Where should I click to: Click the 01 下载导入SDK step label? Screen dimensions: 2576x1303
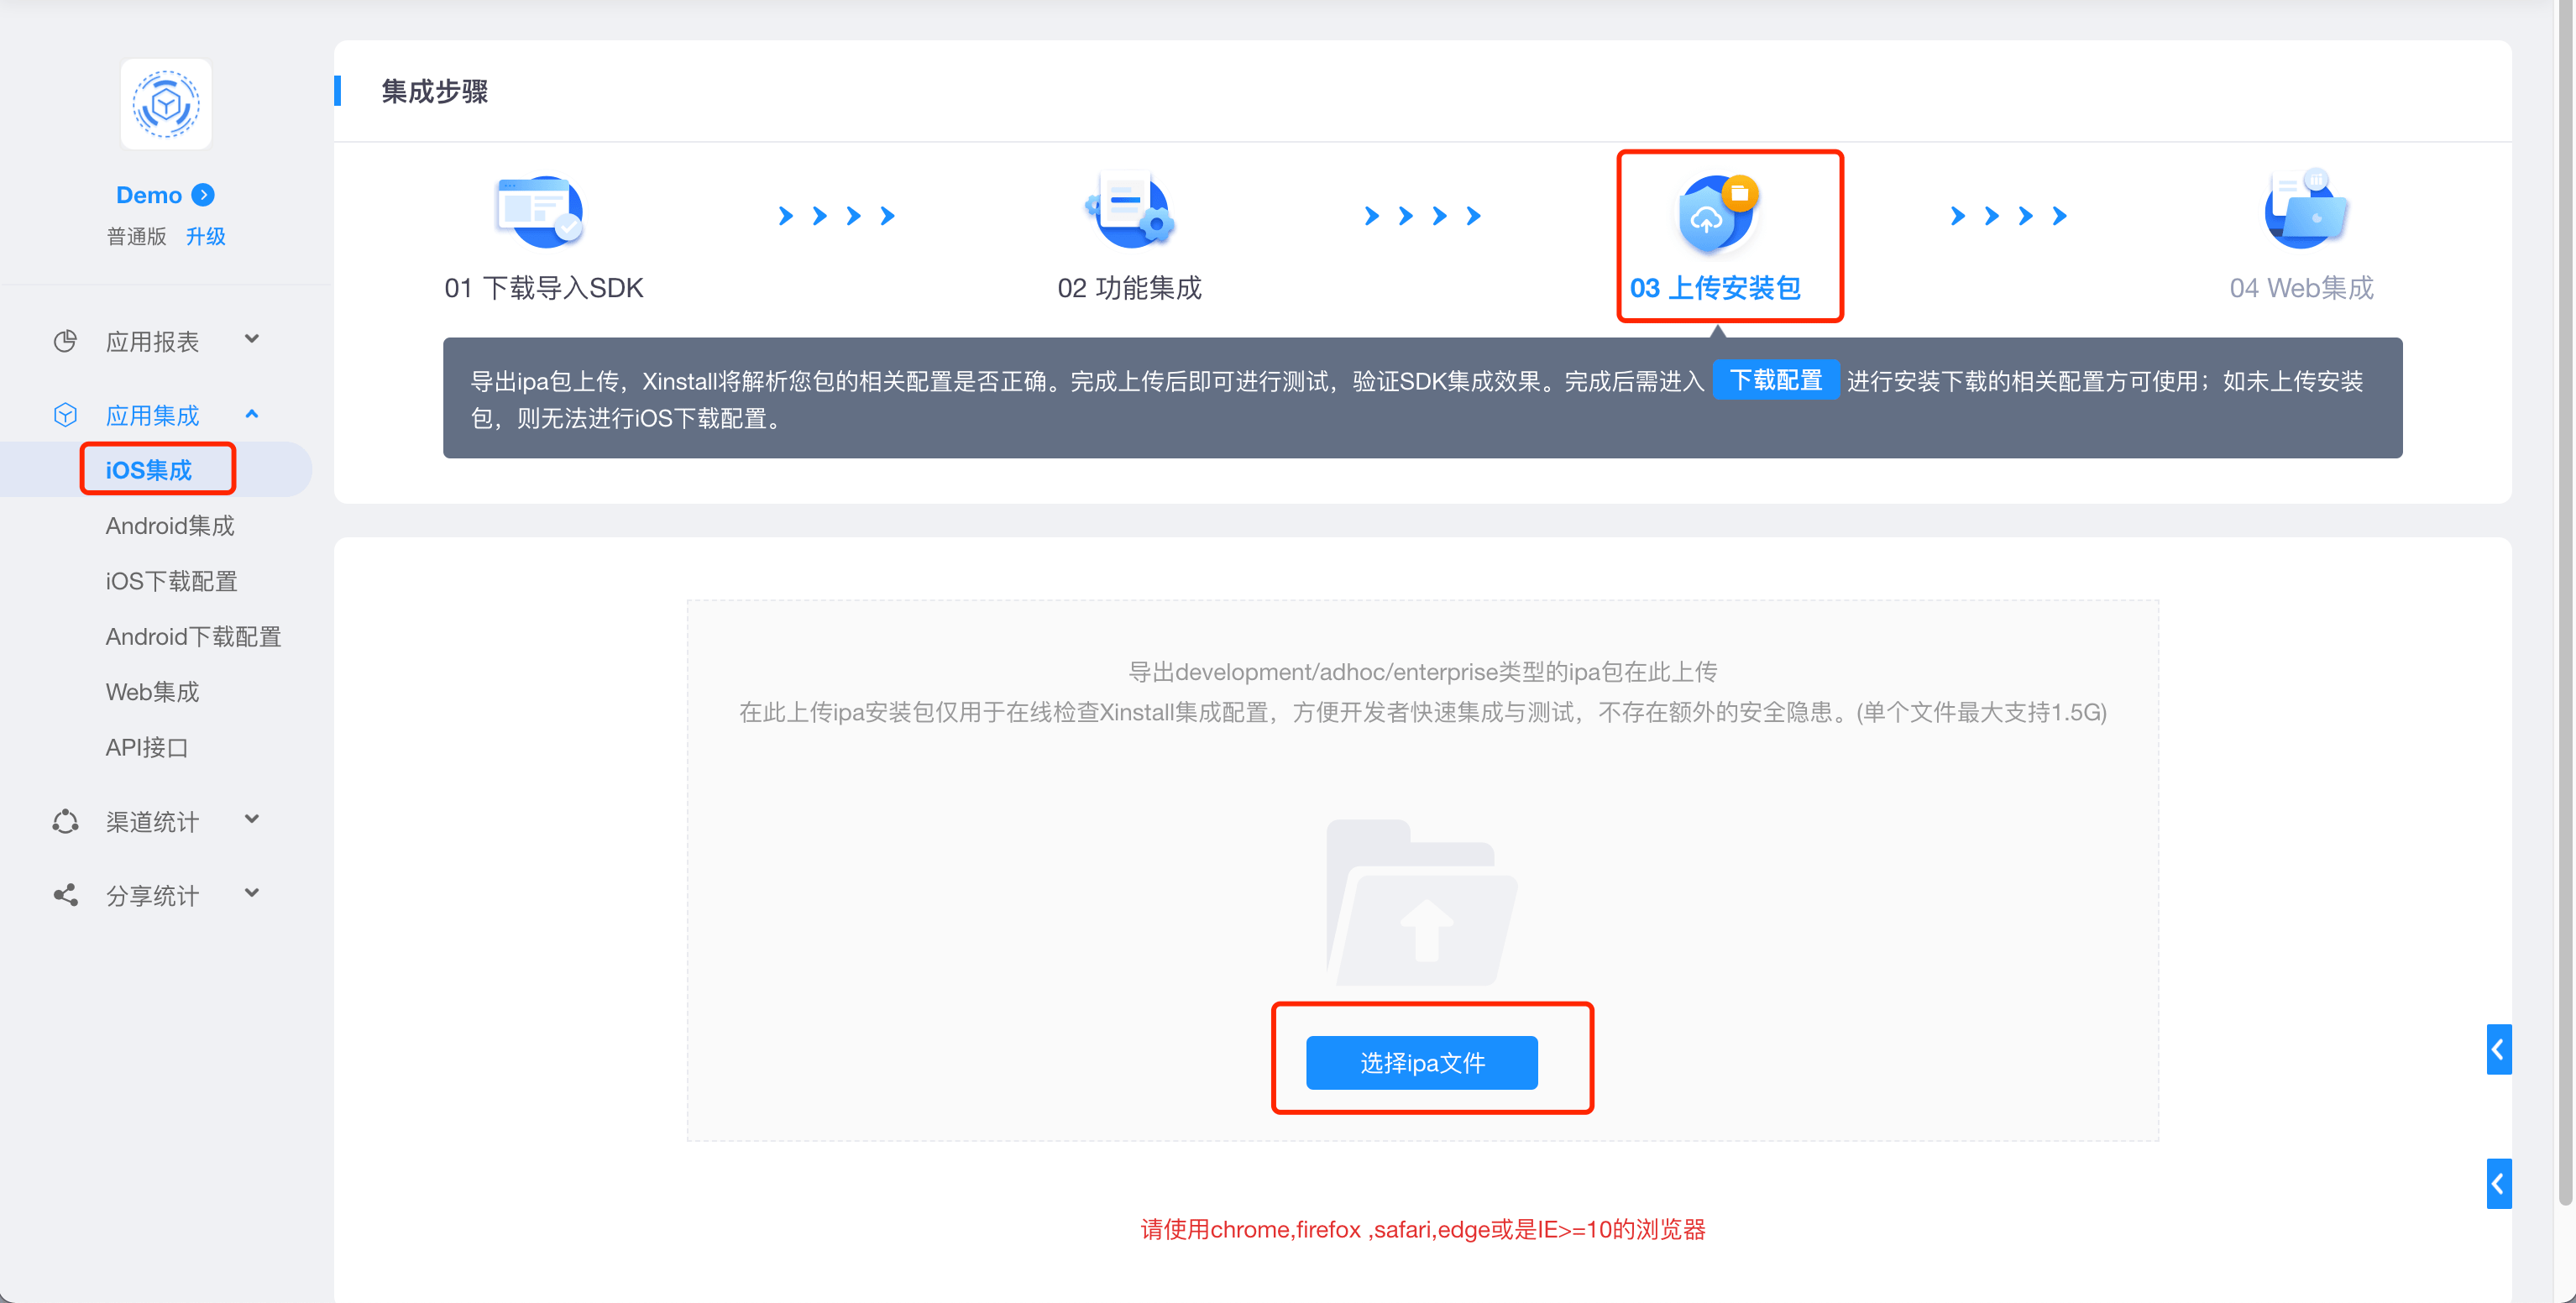(543, 288)
